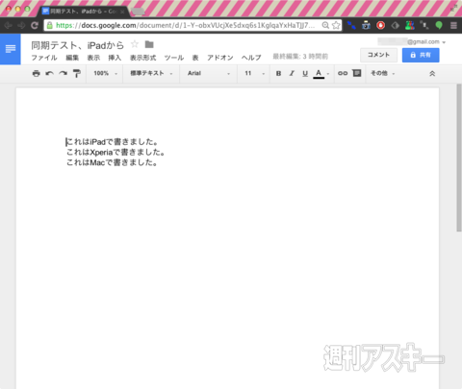Click the blue satellite extension icon
Screen dimensions: 462x389
(x=351, y=25)
